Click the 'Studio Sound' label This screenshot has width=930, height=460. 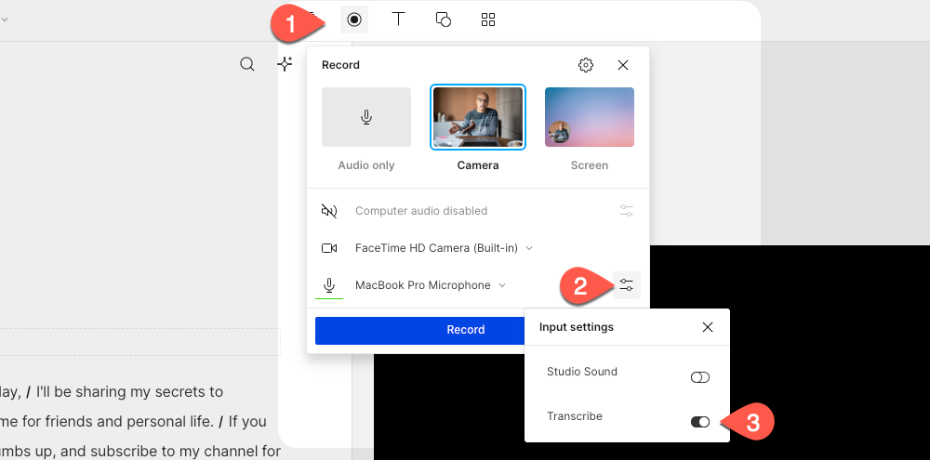pos(582,372)
